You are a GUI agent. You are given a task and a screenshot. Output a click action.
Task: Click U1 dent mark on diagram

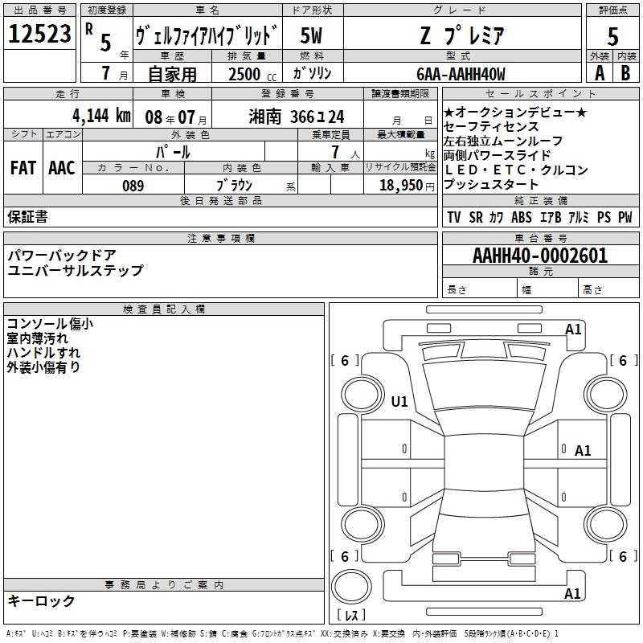[x=399, y=401]
